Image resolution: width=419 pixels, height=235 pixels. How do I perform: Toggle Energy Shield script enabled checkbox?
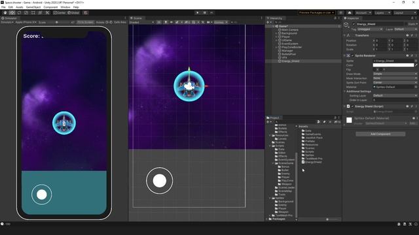coord(352,106)
